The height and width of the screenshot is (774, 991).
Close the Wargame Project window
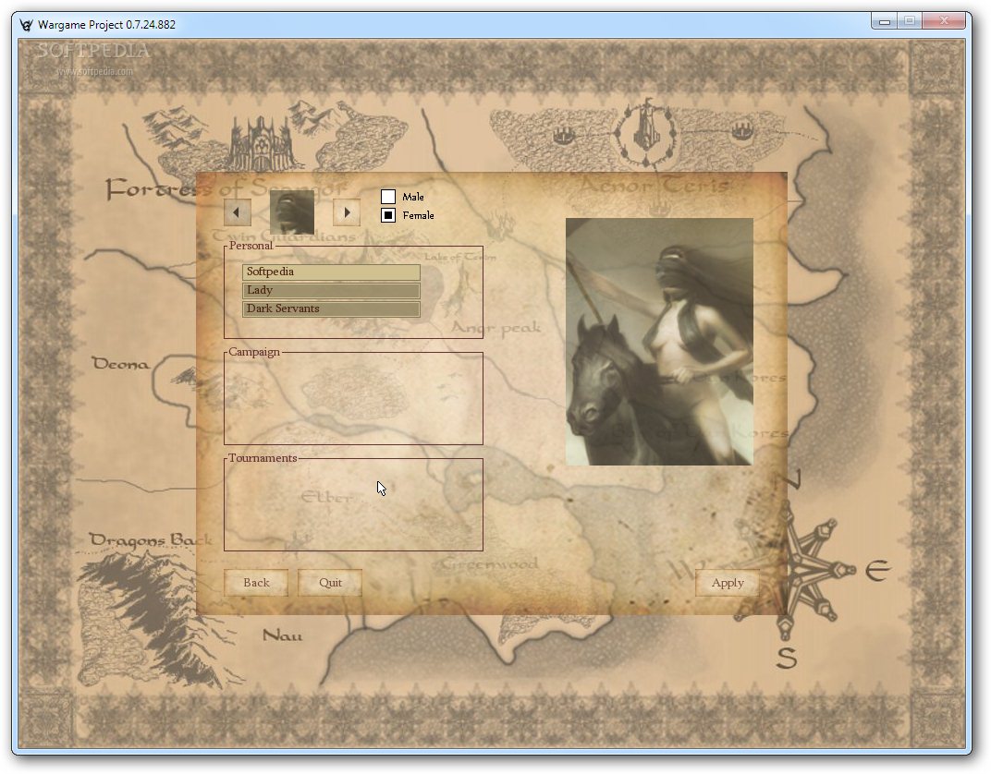point(944,21)
